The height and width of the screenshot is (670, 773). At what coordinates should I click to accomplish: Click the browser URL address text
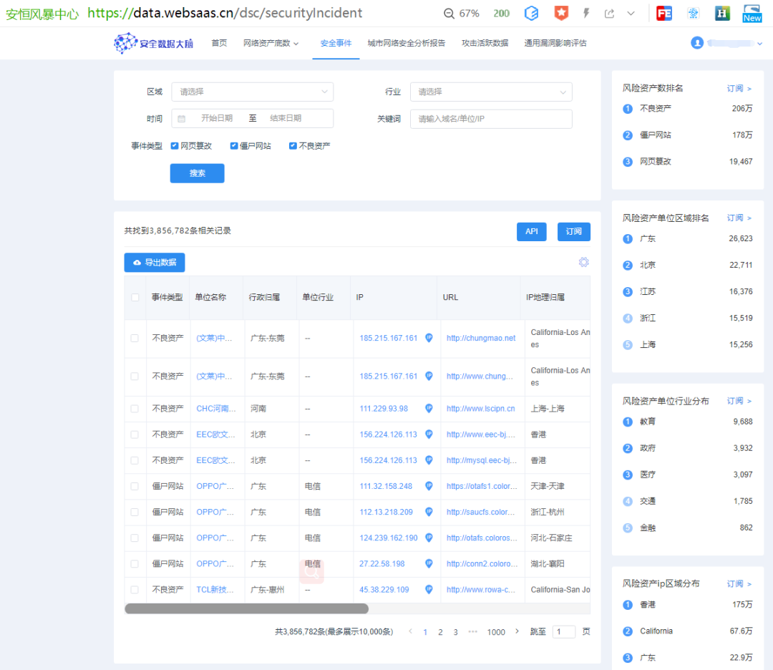pyautogui.click(x=225, y=13)
